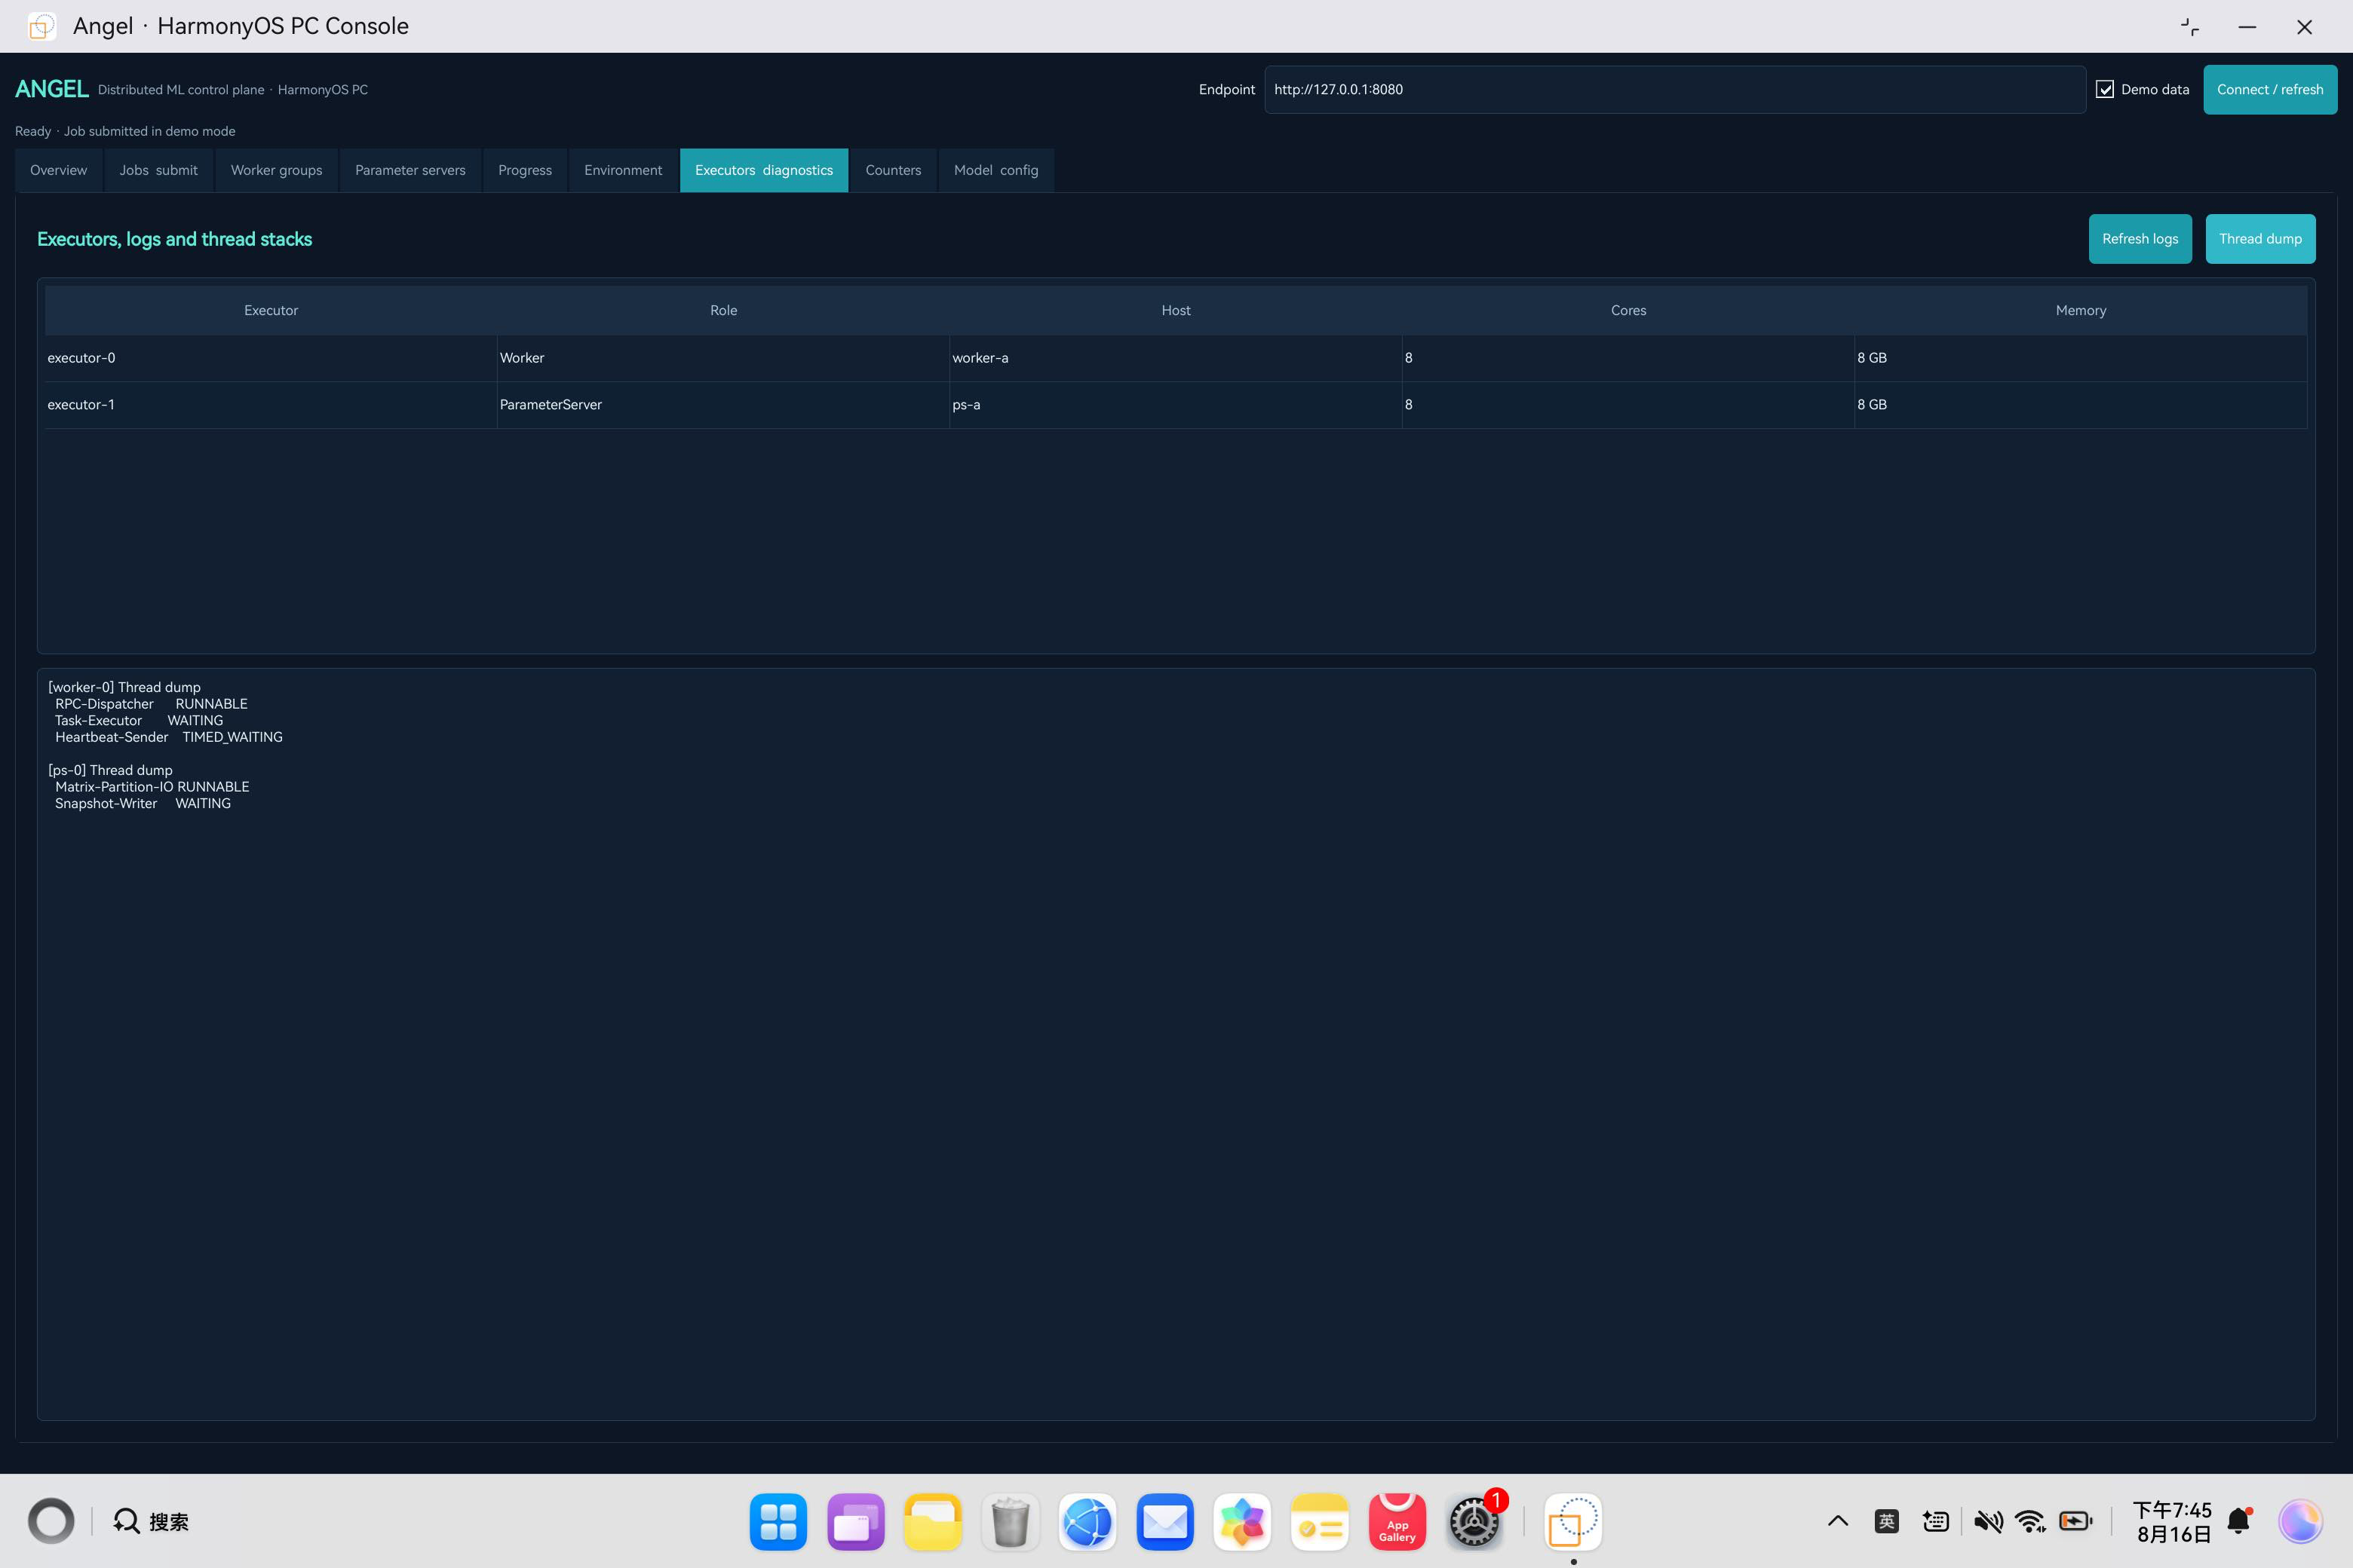This screenshot has width=2353, height=1568.
Task: Open the taskbar launcher circle icon
Action: coord(51,1521)
